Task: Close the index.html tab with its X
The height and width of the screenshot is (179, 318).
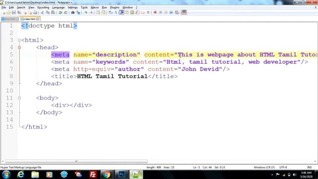Action: point(38,19)
